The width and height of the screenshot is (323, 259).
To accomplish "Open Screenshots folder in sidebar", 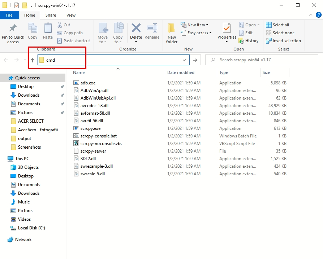I will tap(30, 147).
